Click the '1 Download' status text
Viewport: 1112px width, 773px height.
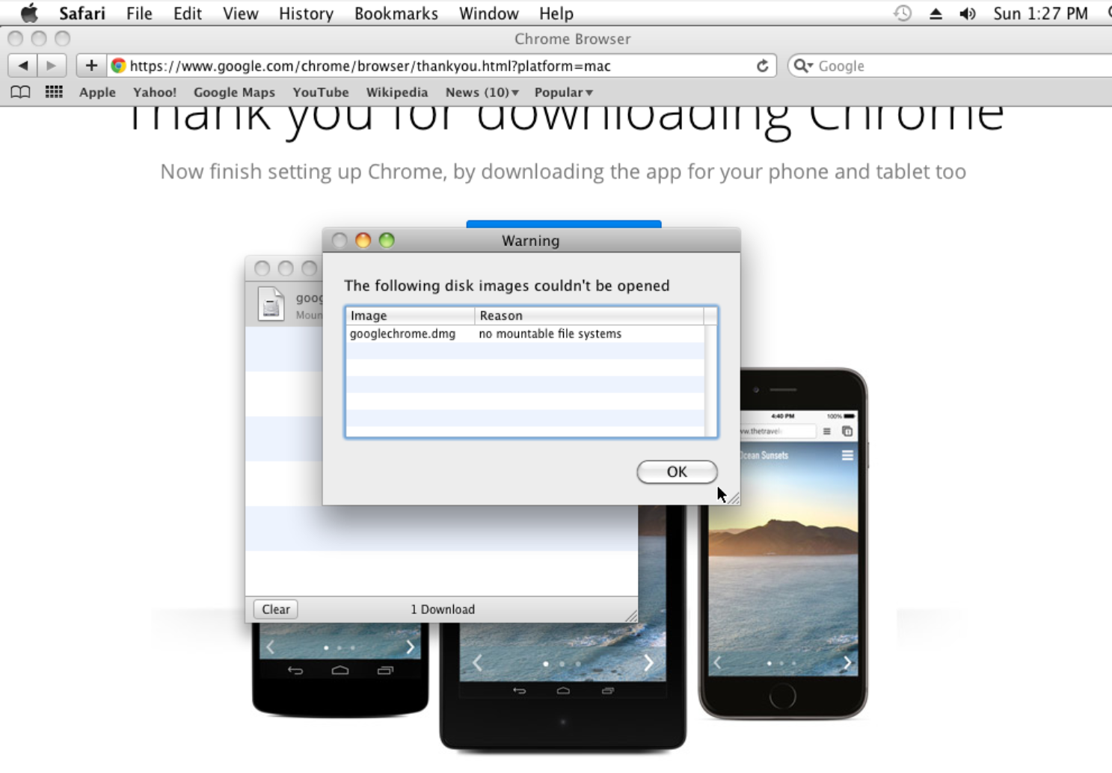point(443,609)
